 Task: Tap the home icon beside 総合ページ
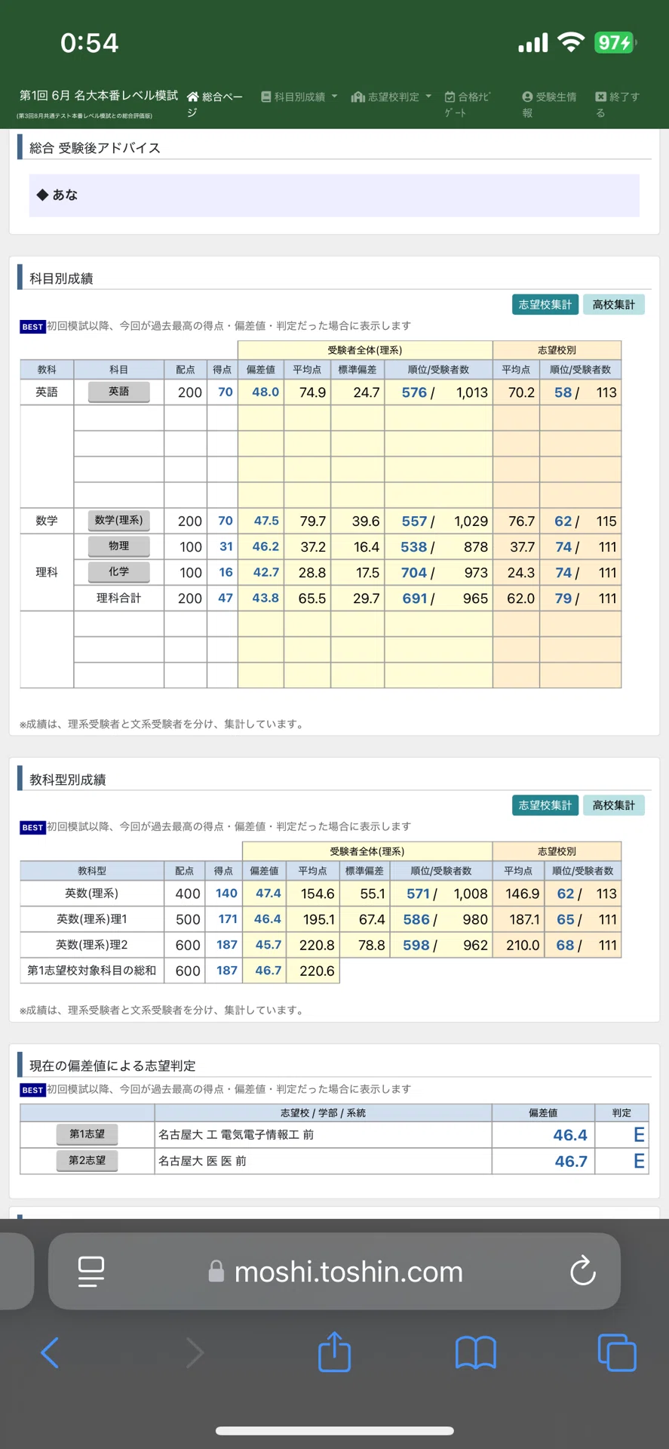pos(193,97)
